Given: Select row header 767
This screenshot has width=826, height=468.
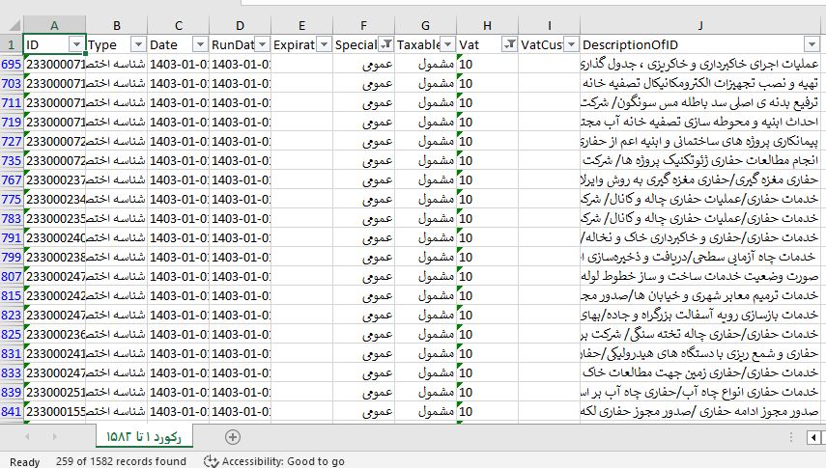Looking at the screenshot, I should pos(12,180).
